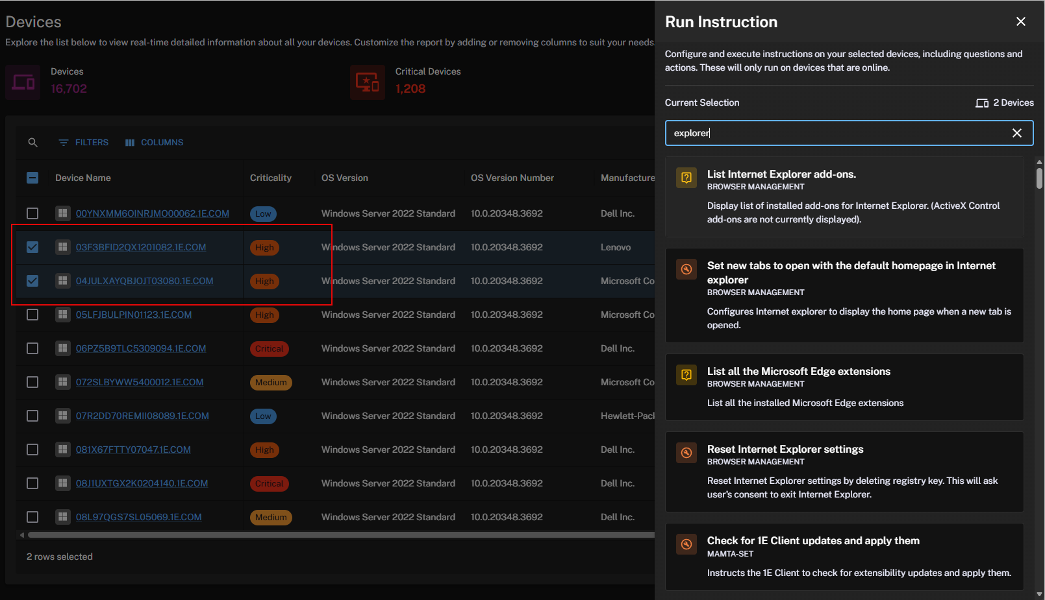Toggle the select-all header checkbox
Image resolution: width=1045 pixels, height=600 pixels.
pyautogui.click(x=32, y=178)
